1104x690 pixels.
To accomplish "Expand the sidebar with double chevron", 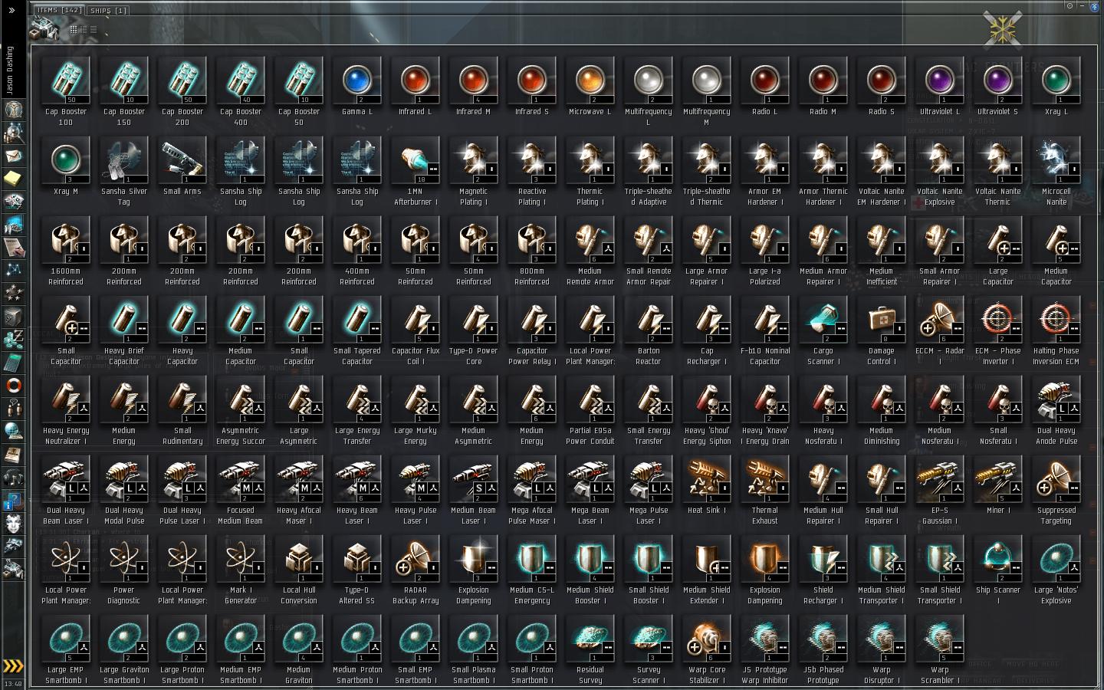I will point(11,10).
